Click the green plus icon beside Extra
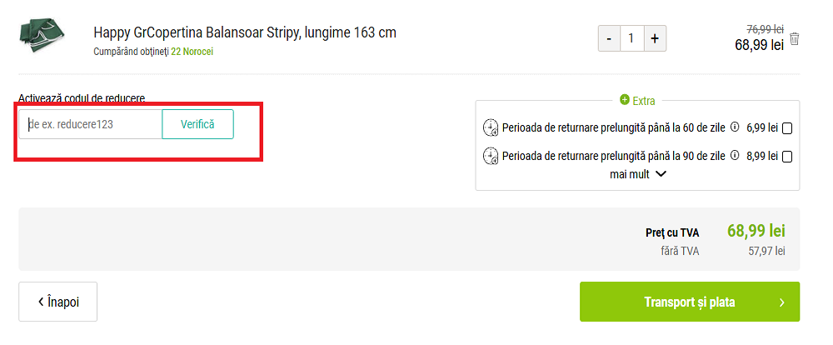Viewport: 833px width, 345px height. click(x=625, y=101)
